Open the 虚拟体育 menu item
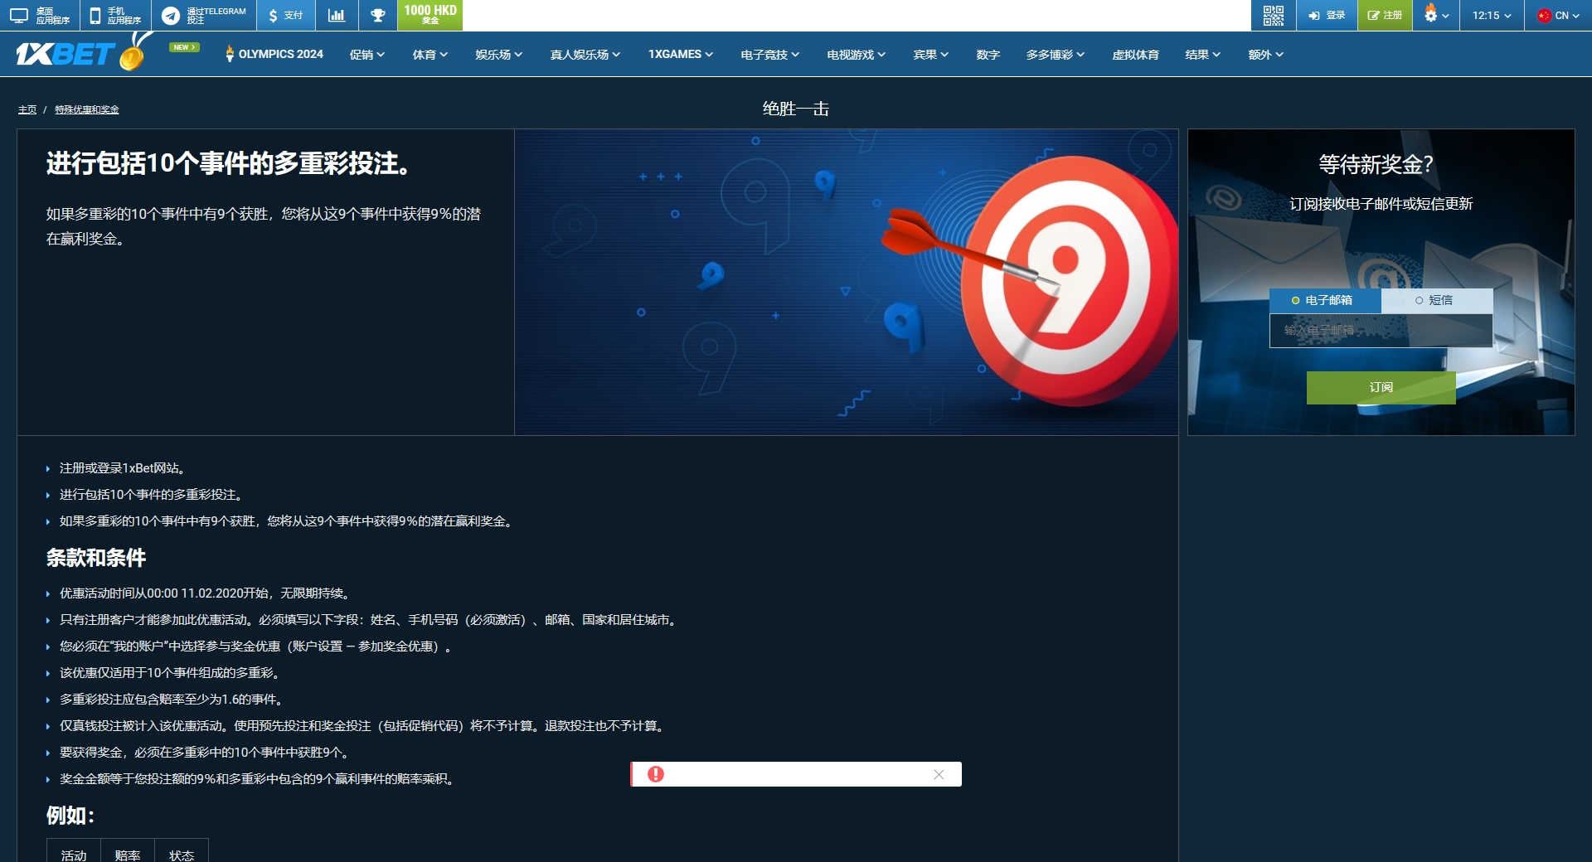1592x862 pixels. [x=1135, y=55]
